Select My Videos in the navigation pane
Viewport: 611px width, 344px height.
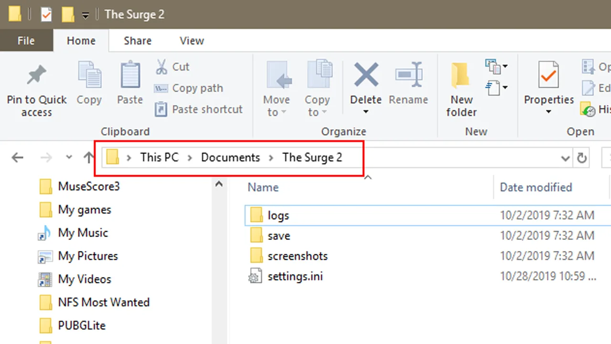click(84, 279)
